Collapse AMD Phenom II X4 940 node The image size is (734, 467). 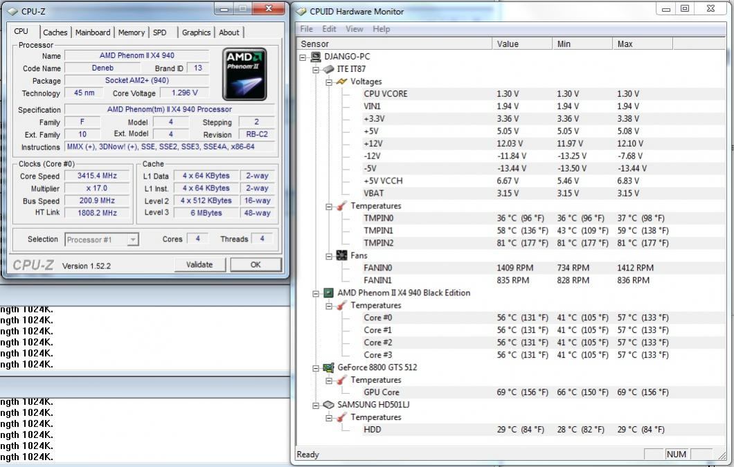click(x=316, y=293)
